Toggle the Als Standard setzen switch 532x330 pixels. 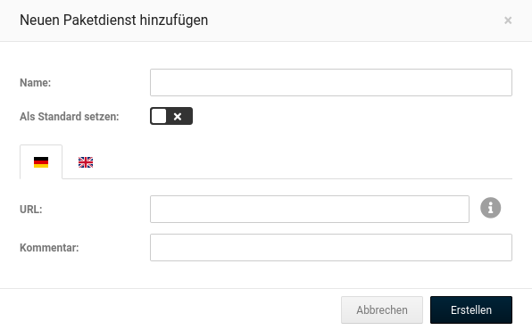[171, 116]
